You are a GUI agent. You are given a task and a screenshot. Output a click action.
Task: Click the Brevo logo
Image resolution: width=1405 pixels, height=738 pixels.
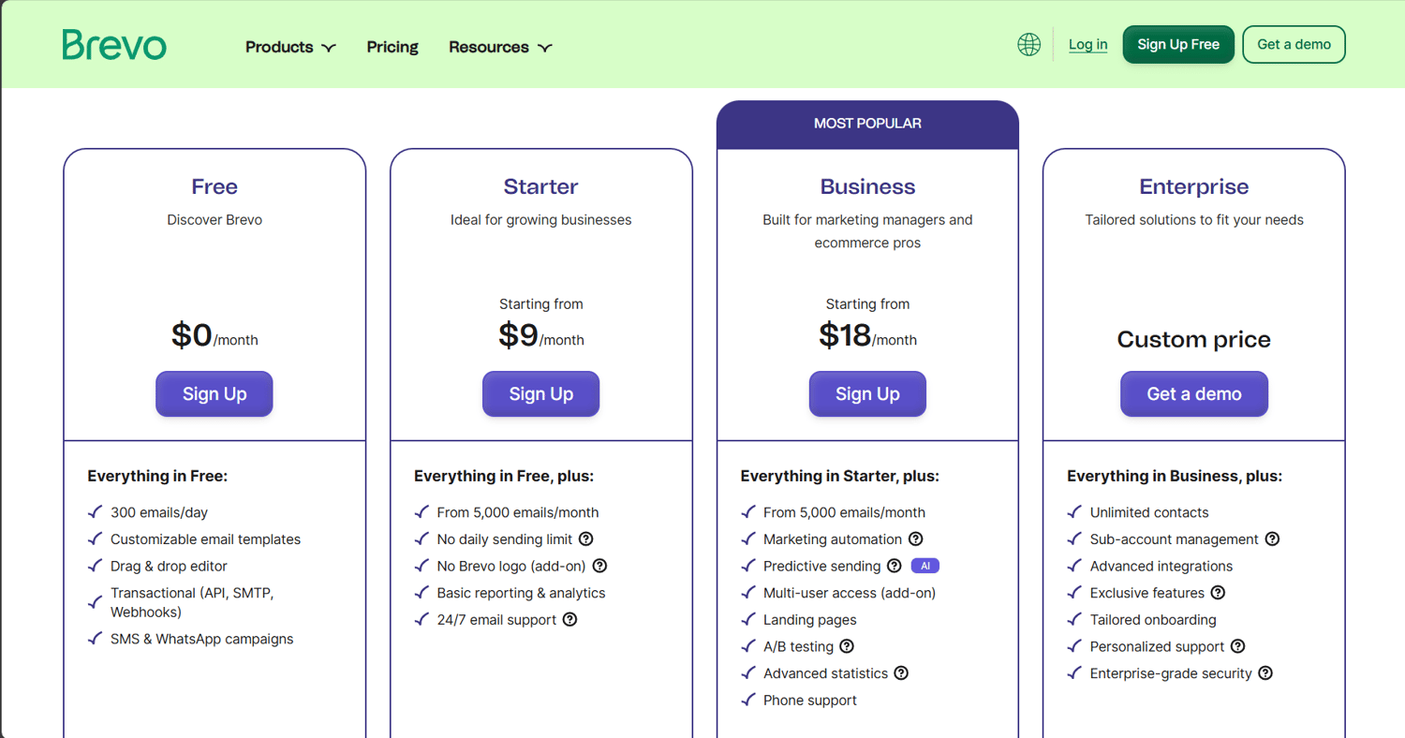click(114, 44)
